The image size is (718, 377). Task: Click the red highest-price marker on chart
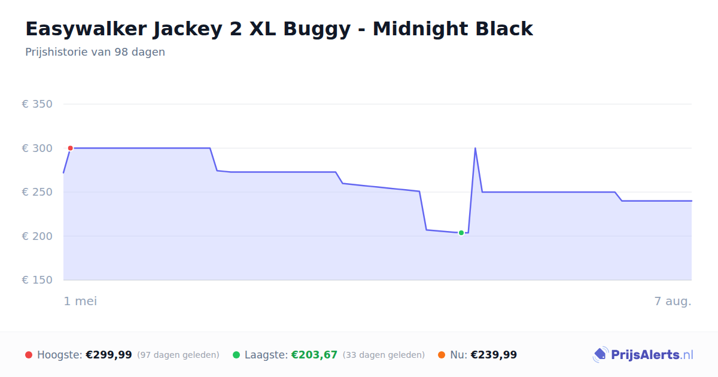point(70,148)
